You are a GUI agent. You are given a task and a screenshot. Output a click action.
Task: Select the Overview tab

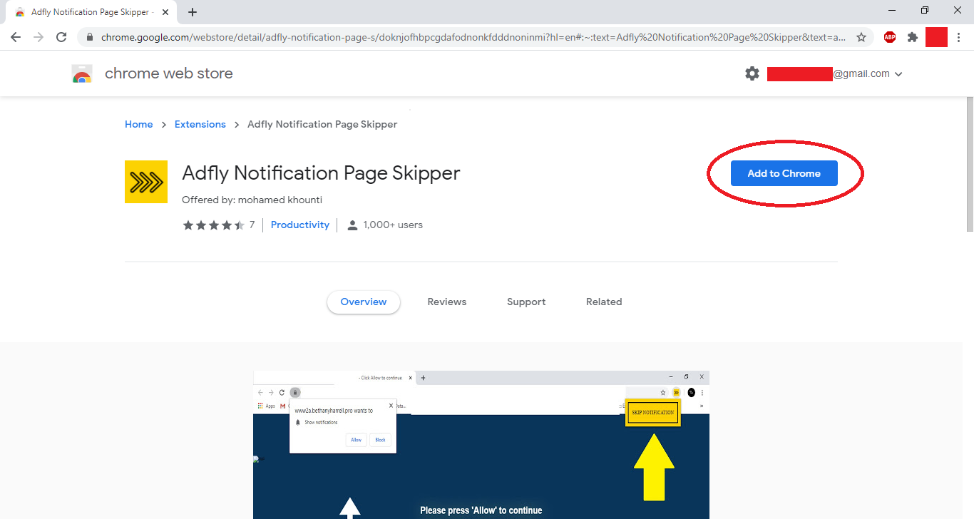[x=364, y=302]
